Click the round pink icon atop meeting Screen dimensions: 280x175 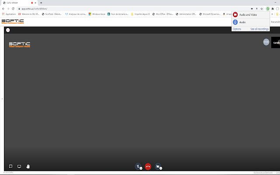click(x=8, y=30)
